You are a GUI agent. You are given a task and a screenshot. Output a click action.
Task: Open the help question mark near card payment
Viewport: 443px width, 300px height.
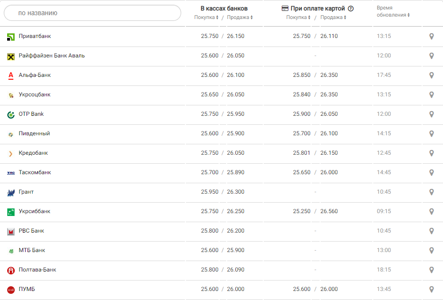click(351, 9)
